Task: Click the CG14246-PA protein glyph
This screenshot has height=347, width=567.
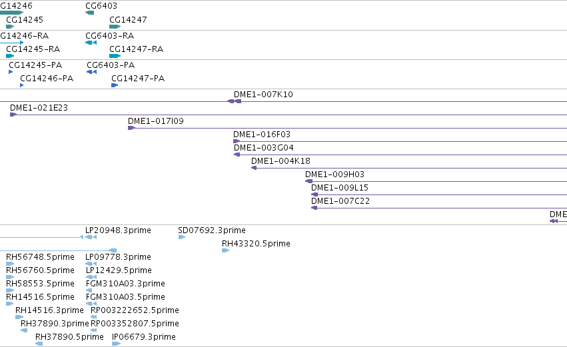Action: [22, 85]
